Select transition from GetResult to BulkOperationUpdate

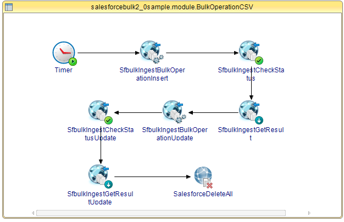(x=213, y=112)
